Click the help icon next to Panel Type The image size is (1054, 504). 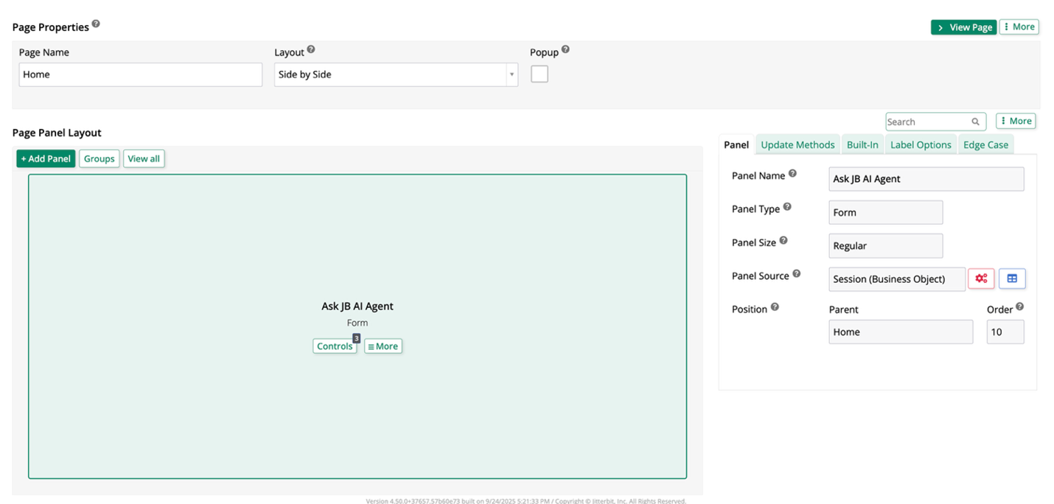coord(787,207)
